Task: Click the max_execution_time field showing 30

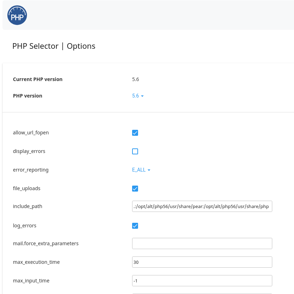Action: 202,262
